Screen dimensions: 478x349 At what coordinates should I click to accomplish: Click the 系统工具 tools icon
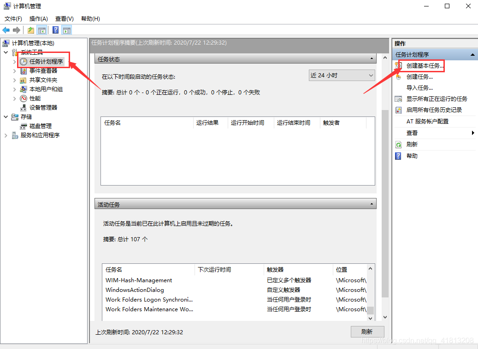click(x=15, y=52)
